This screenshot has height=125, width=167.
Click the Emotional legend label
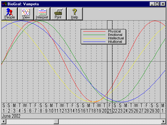(x=115, y=35)
